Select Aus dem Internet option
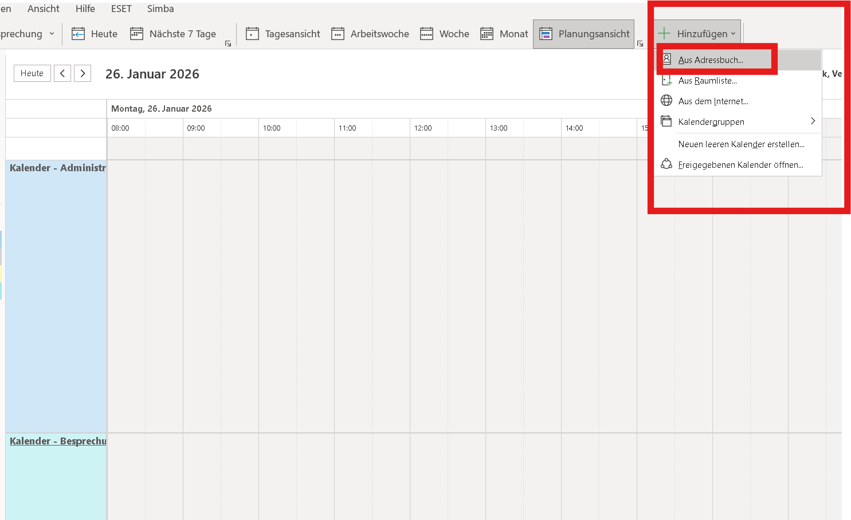Image resolution: width=851 pixels, height=520 pixels. pos(713,101)
